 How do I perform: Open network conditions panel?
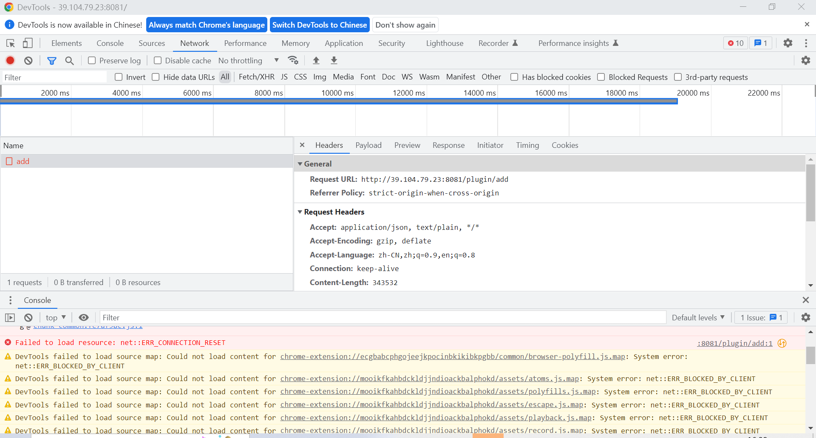tap(293, 60)
